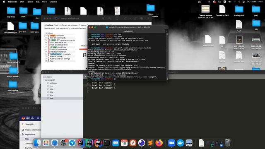Open Files in GitLab sidebar
The width and height of the screenshot is (265, 149).
coord(27,139)
